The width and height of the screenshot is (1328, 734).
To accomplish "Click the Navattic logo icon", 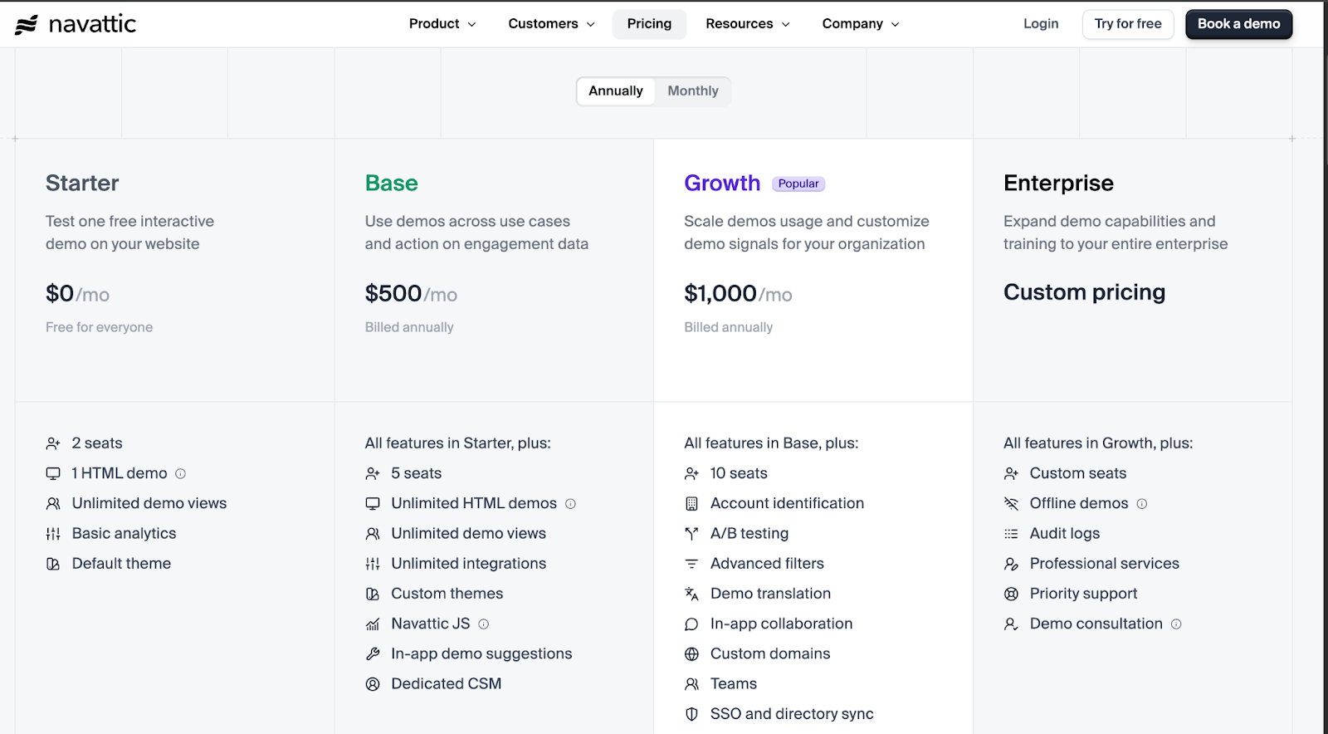I will pos(27,24).
